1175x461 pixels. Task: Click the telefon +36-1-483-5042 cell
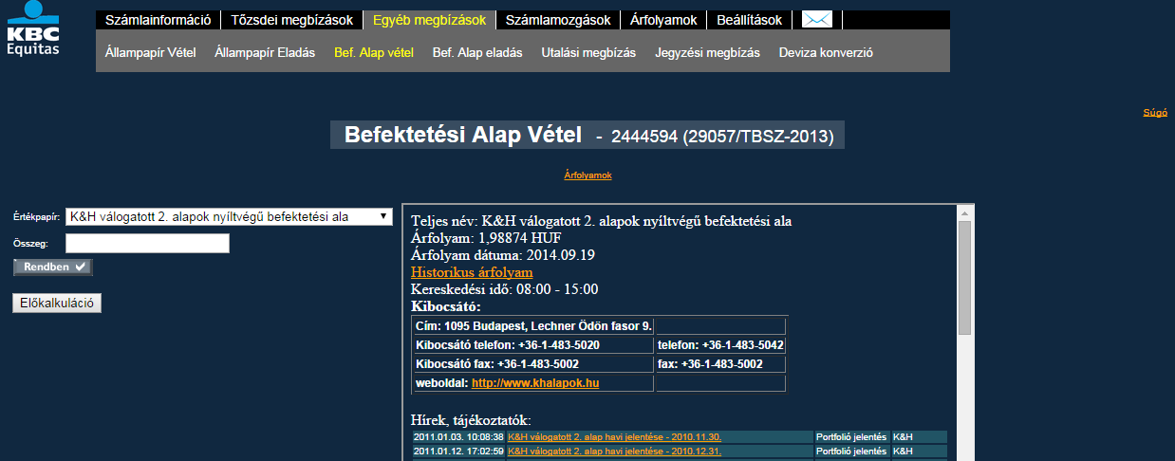coord(720,345)
